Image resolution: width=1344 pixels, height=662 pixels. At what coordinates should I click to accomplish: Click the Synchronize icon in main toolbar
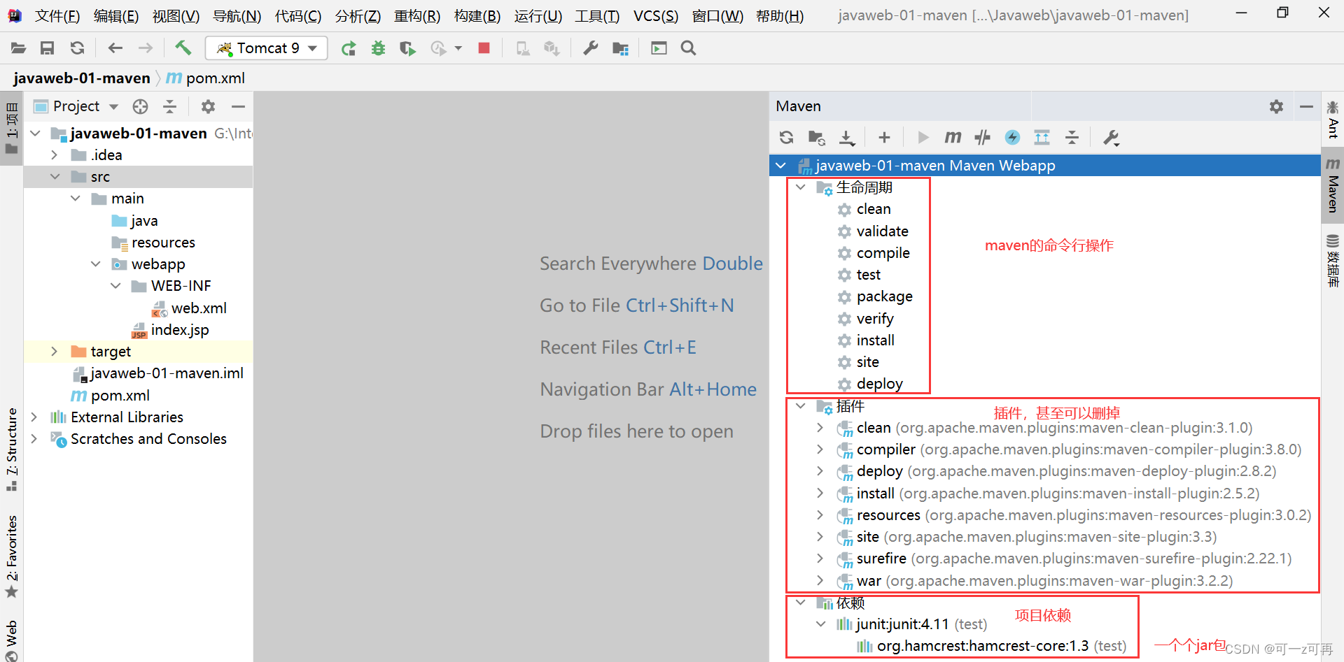(x=77, y=48)
